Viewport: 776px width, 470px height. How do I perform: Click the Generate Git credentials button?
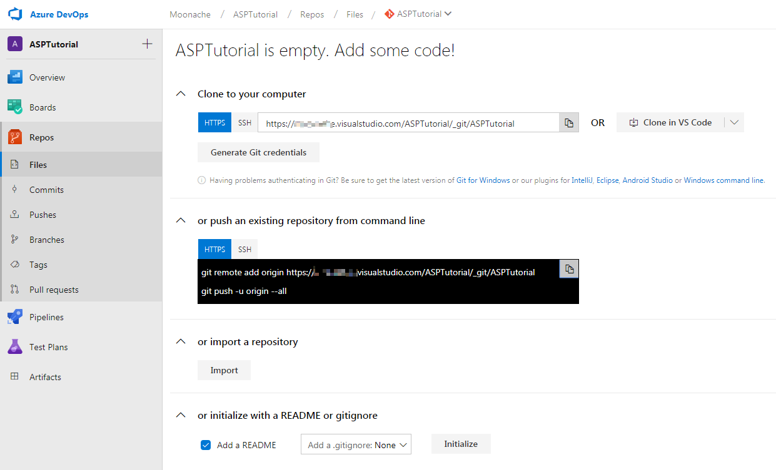point(258,152)
